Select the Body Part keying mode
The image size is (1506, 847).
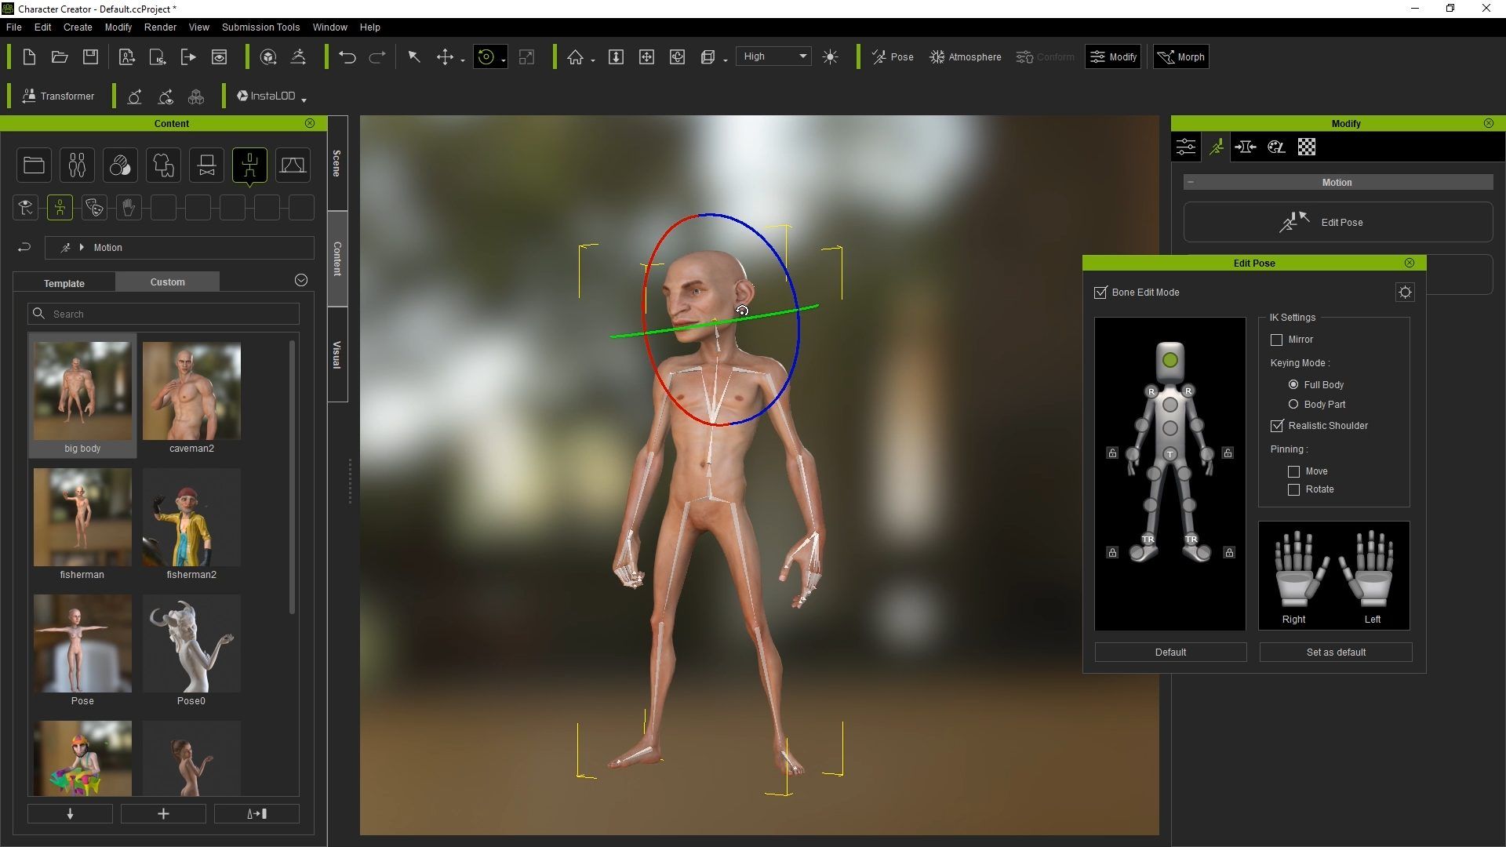point(1293,405)
